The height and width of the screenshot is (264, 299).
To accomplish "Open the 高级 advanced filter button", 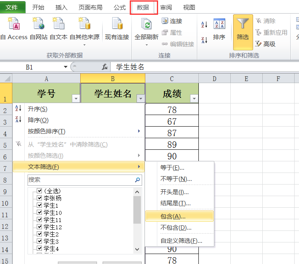I will (265, 44).
